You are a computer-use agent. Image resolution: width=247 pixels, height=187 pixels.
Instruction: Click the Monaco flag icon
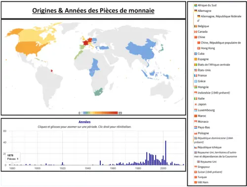click(196, 122)
